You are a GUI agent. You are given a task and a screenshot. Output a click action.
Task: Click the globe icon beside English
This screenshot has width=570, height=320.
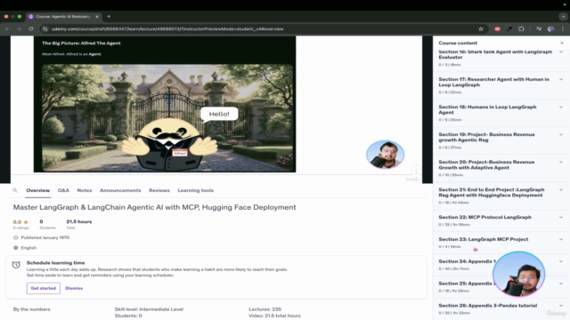pos(16,248)
